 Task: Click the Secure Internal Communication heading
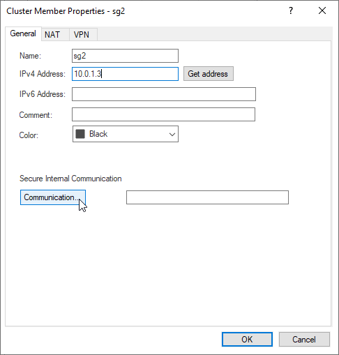pyautogui.click(x=70, y=179)
